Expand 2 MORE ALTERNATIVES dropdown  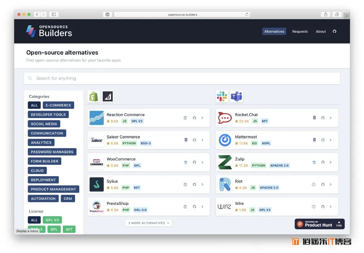[x=149, y=223]
